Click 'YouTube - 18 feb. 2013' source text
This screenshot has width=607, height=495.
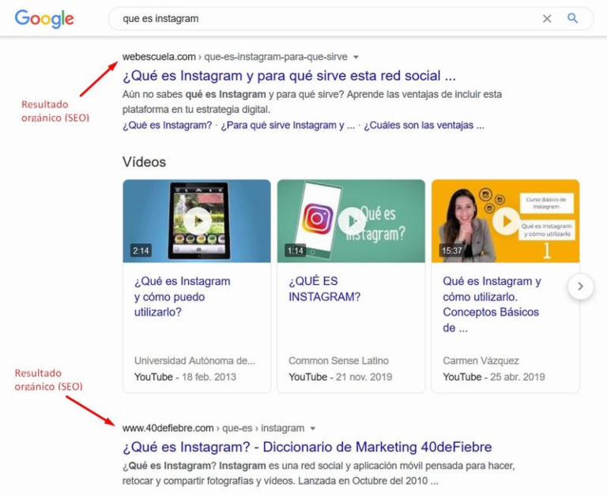click(185, 377)
